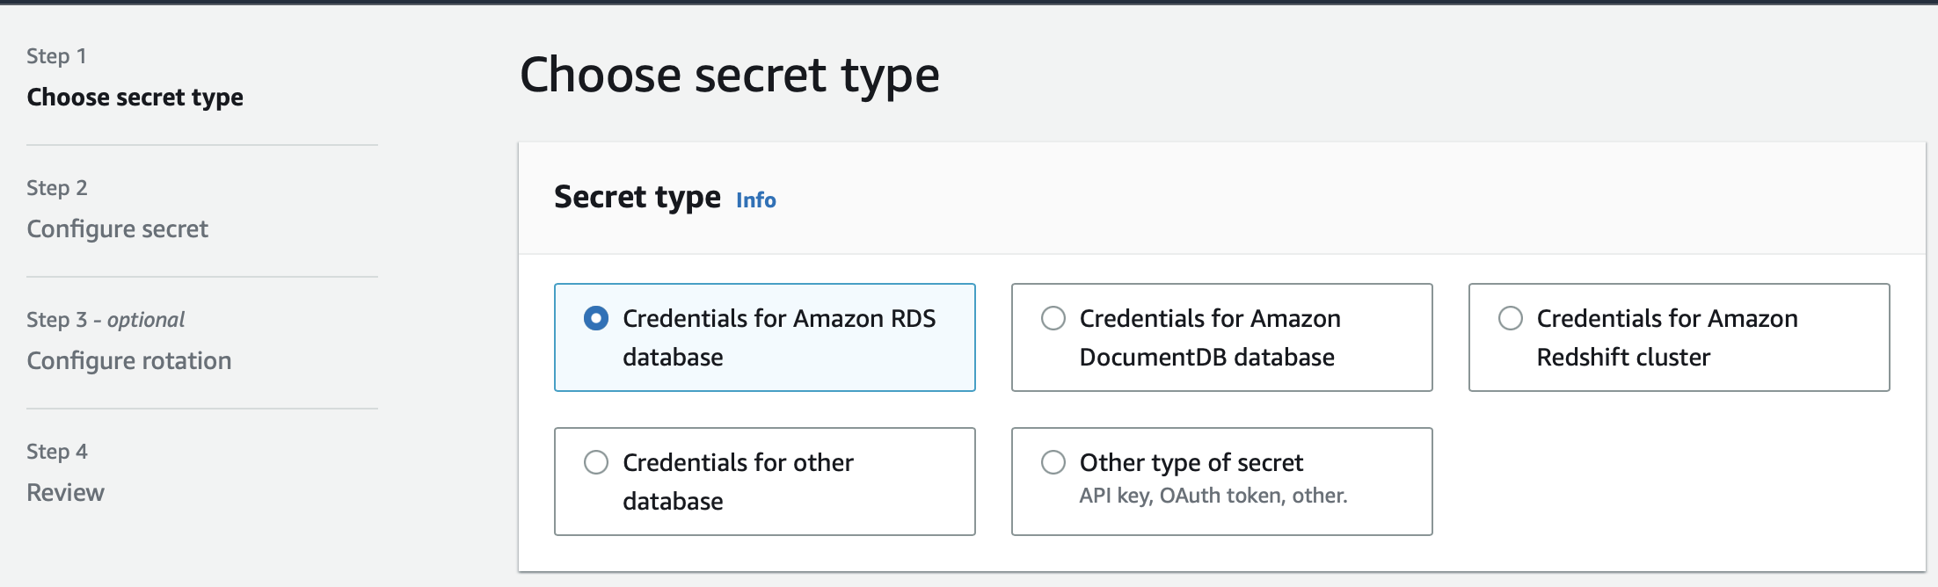Select Credentials for other database option
Screen dimensions: 1938x587
tap(596, 462)
